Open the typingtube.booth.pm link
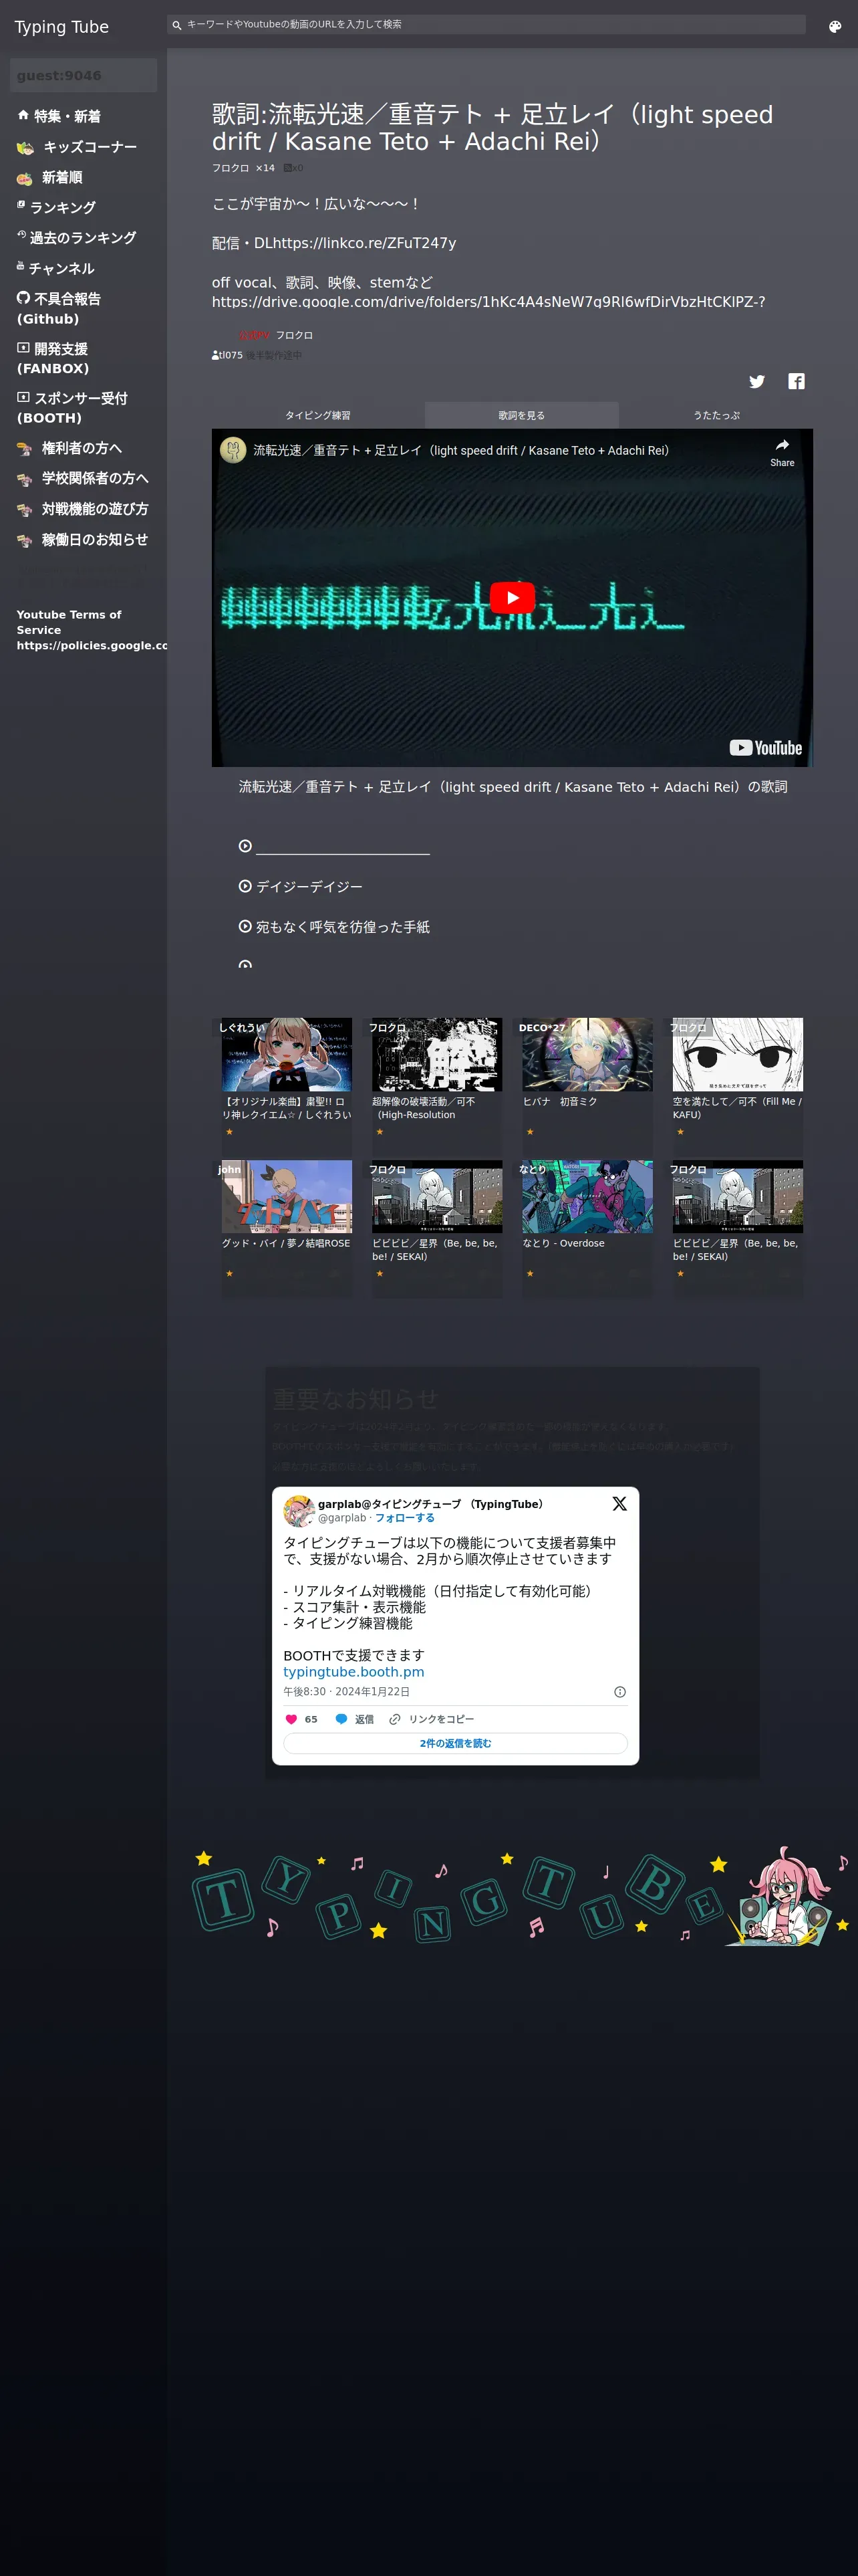858x2576 pixels. point(353,1672)
